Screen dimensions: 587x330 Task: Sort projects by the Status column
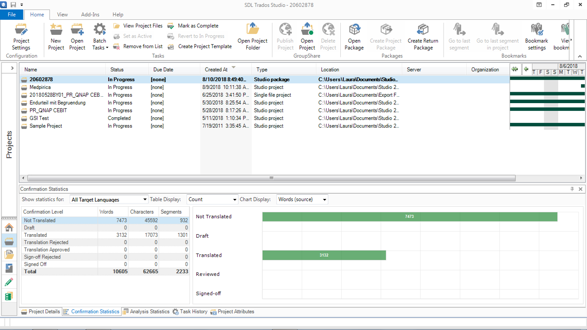pyautogui.click(x=127, y=70)
